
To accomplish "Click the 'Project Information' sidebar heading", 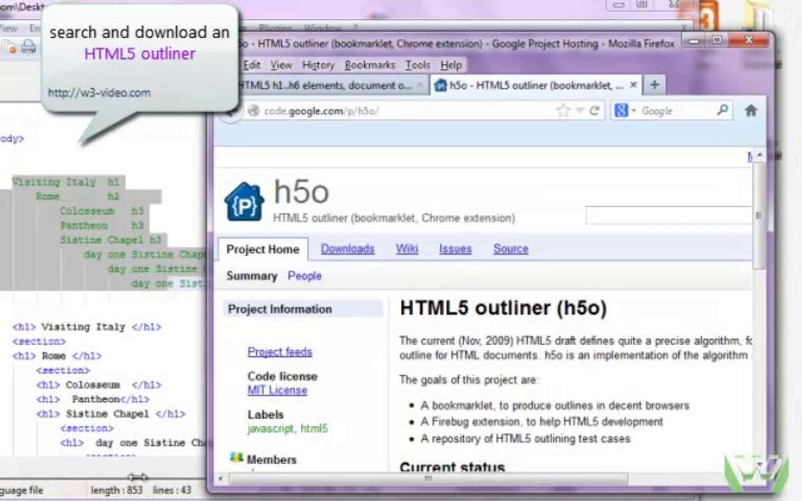I will (280, 309).
